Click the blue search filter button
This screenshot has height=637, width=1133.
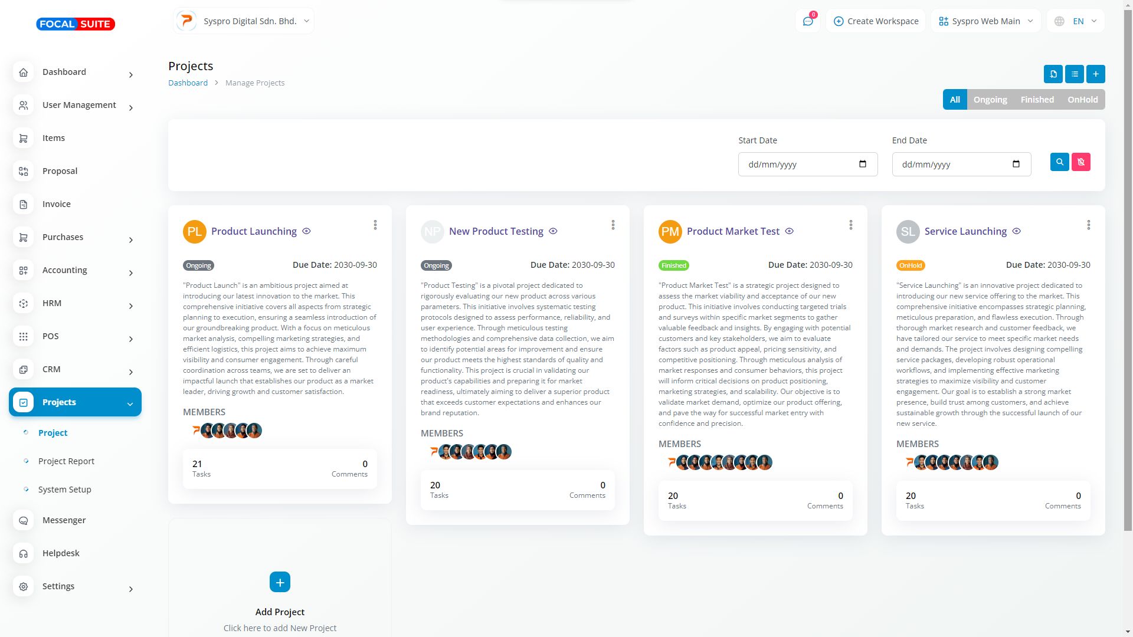click(1059, 162)
